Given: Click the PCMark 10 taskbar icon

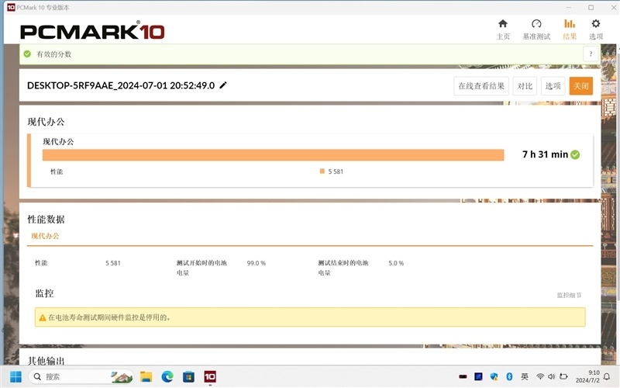Looking at the screenshot, I should click(210, 376).
